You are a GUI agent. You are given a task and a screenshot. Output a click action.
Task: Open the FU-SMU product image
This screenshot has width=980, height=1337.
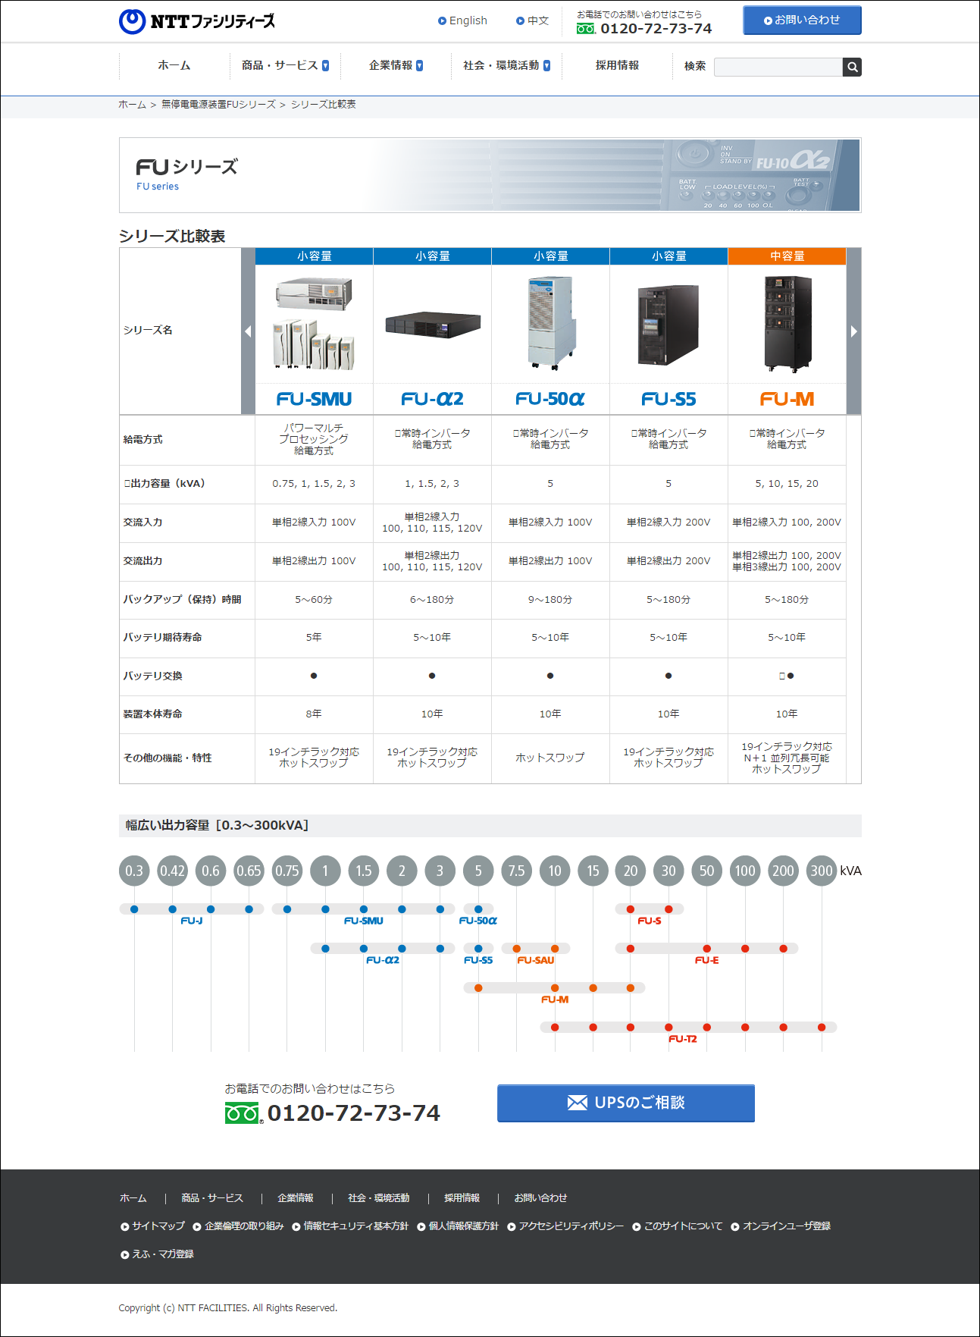click(x=314, y=324)
